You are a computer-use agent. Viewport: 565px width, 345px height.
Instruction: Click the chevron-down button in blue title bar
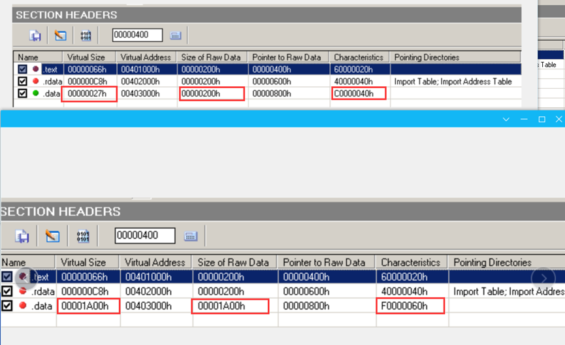click(x=506, y=120)
